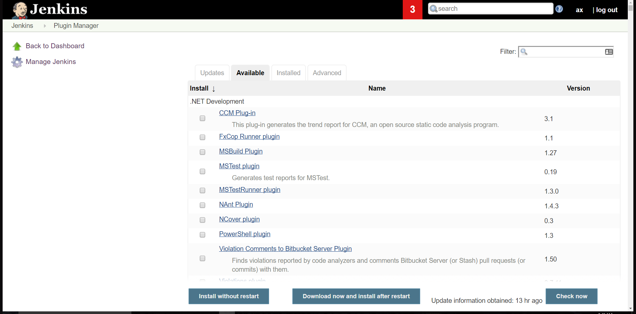Screen dimensions: 636x314
Task: Open the ax user profile link
Action: click(579, 10)
